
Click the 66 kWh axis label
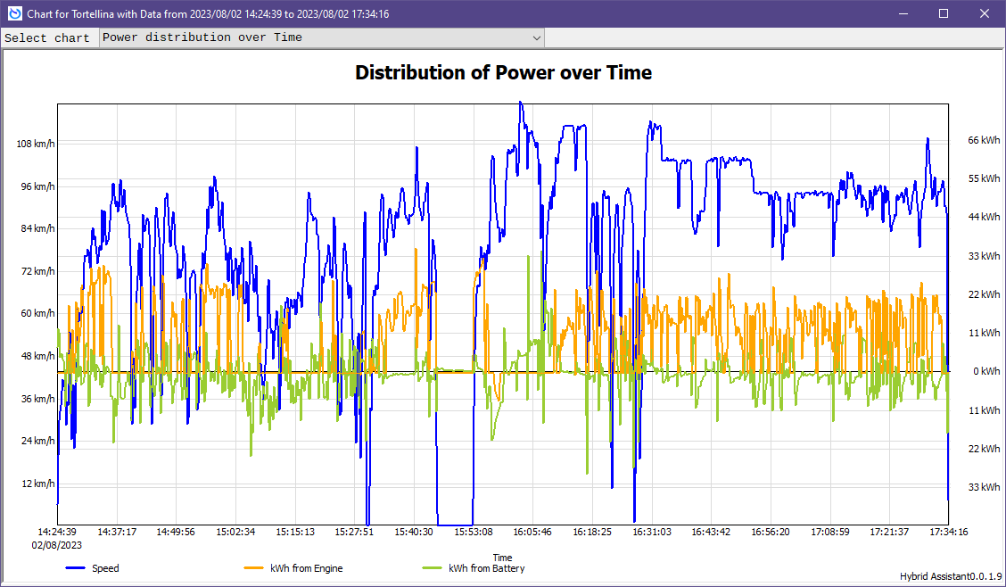tap(985, 140)
